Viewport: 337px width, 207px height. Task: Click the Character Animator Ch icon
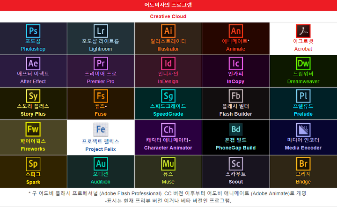[x=168, y=130]
